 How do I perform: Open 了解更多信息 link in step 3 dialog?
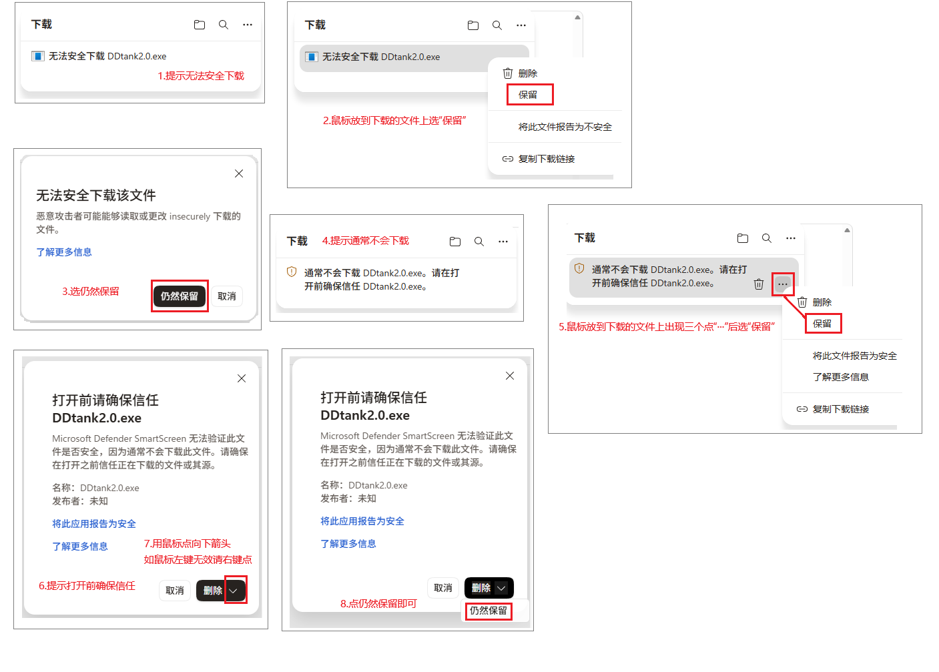[x=64, y=252]
